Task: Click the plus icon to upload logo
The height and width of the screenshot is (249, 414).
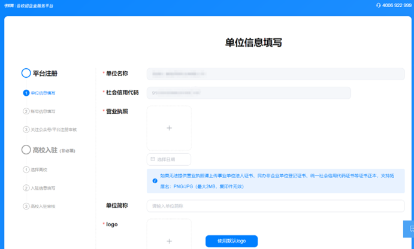Action: click(169, 241)
